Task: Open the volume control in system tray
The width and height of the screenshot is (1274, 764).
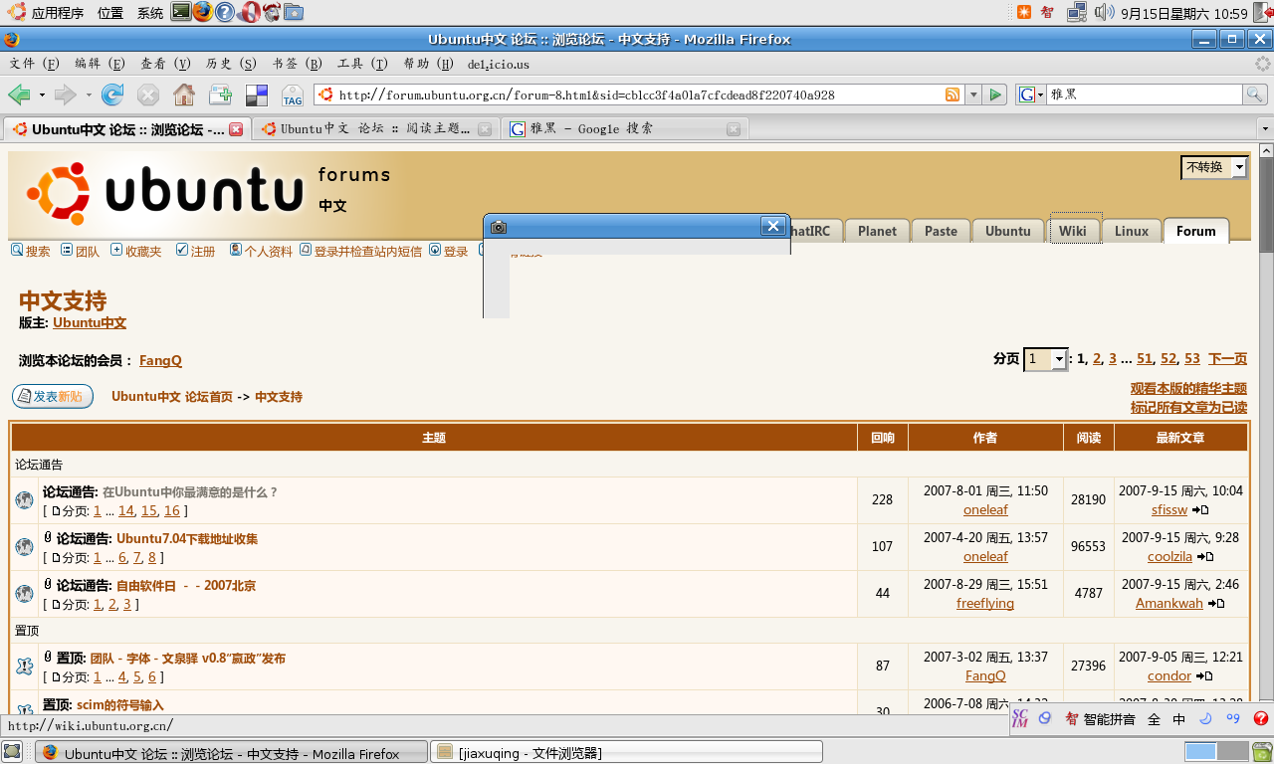Action: [1104, 13]
